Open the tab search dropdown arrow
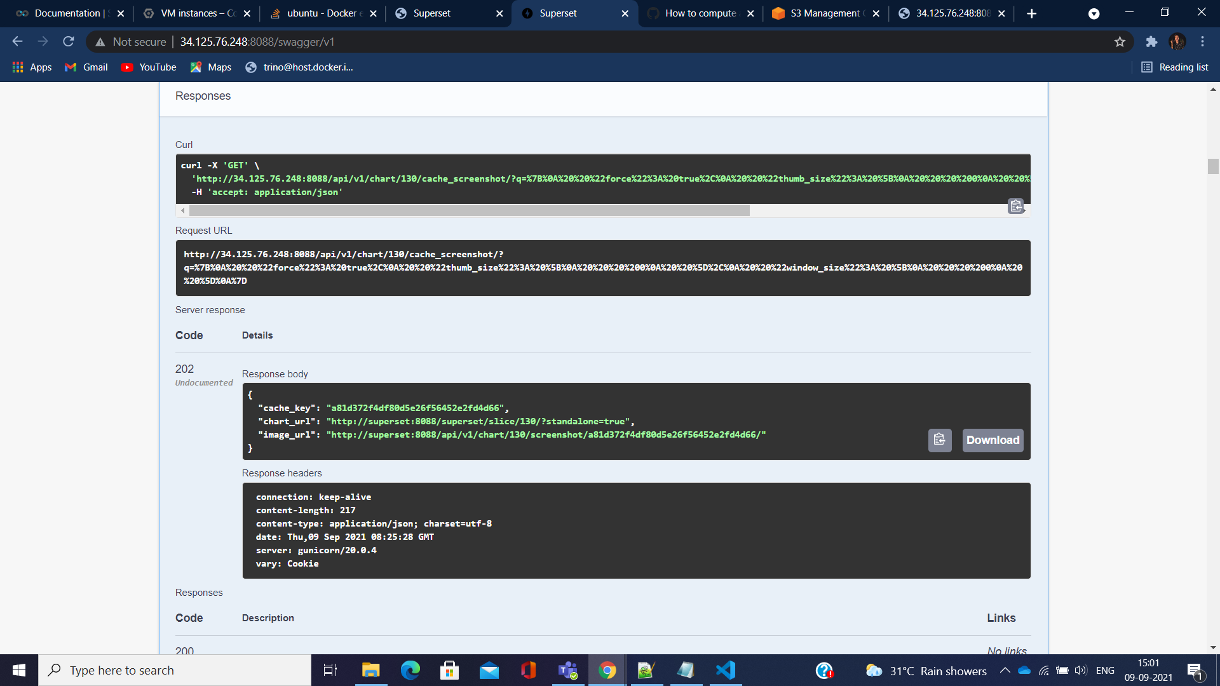The width and height of the screenshot is (1220, 686). 1094,13
